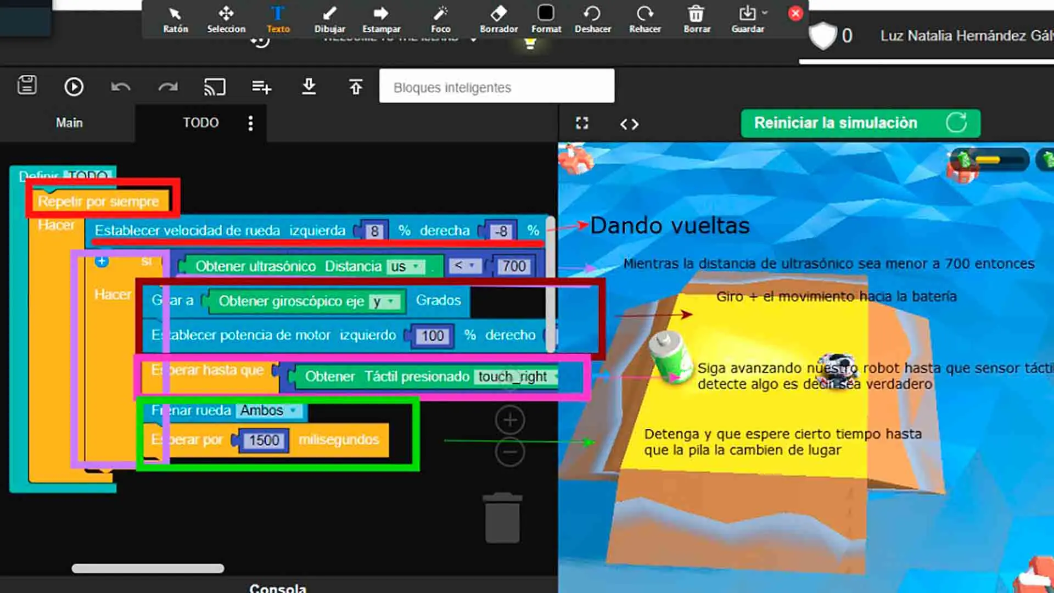The width and height of the screenshot is (1054, 593).
Task: Switch to the TODO tab
Action: 200,122
